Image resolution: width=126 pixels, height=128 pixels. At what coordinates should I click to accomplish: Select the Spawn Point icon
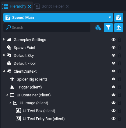tap(9, 47)
